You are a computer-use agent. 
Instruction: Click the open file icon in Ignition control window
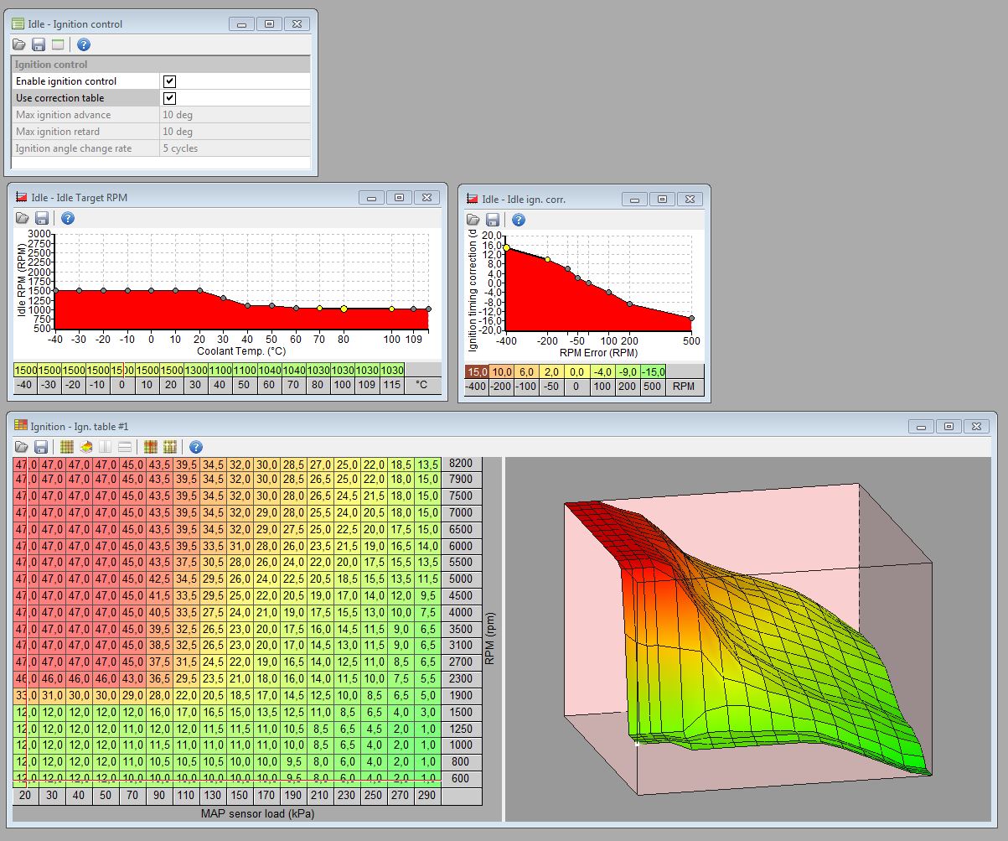tap(19, 44)
